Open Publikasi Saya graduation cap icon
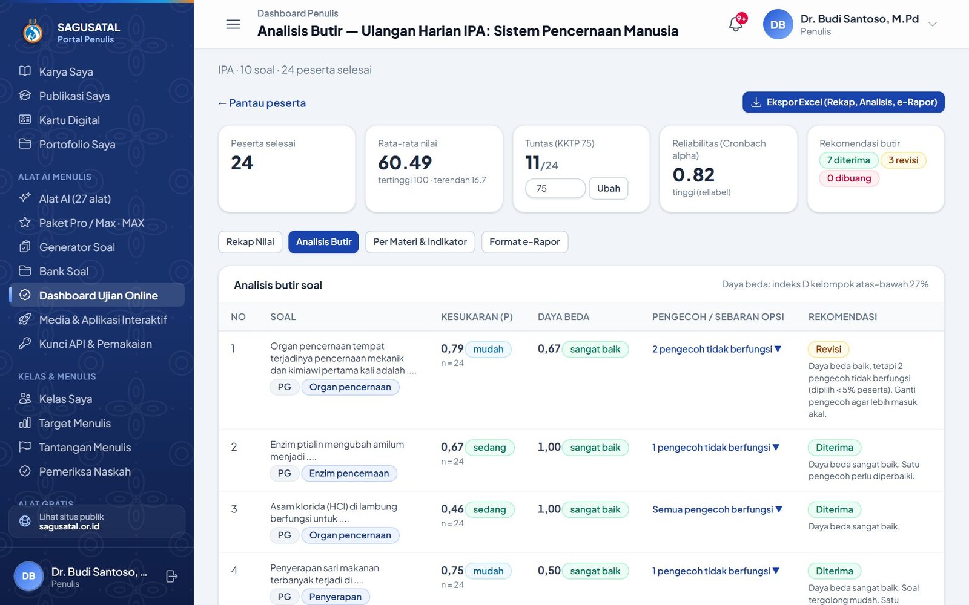 [25, 96]
